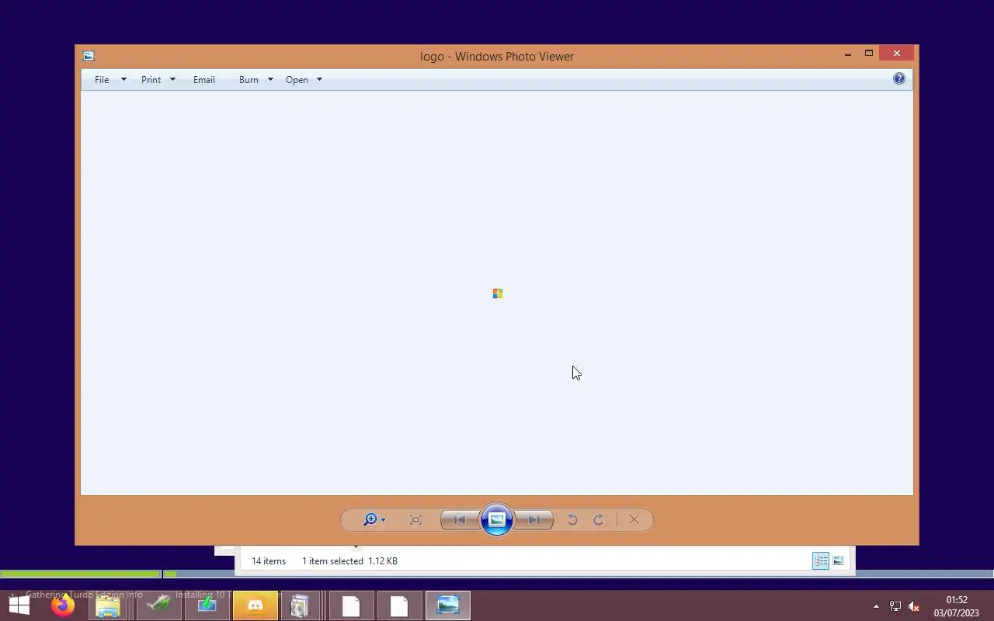Open the Print menu
This screenshot has height=621, width=994.
pos(151,80)
